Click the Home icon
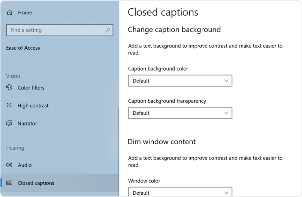 point(9,12)
